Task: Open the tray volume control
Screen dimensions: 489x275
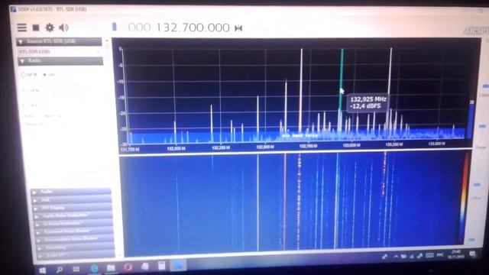Action: tap(419, 256)
